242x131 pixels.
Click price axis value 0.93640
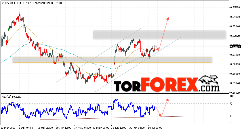(235, 26)
